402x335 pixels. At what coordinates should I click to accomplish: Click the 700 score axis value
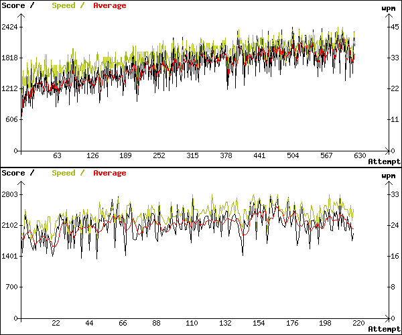pyautogui.click(x=12, y=287)
